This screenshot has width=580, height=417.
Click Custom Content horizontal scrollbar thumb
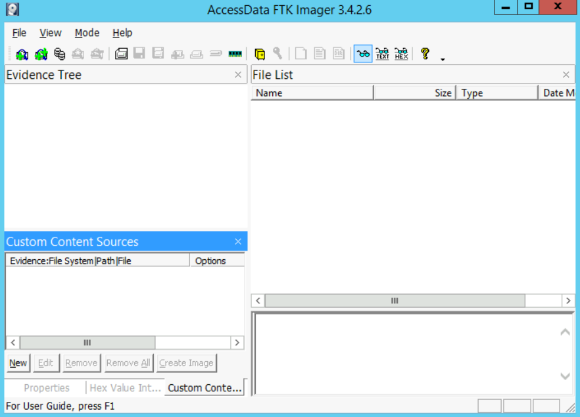[87, 342]
